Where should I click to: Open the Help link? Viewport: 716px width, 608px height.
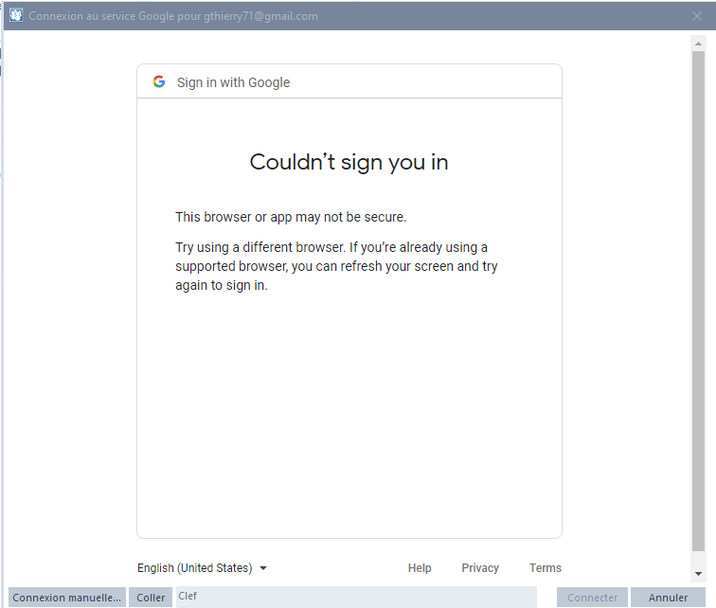point(420,568)
